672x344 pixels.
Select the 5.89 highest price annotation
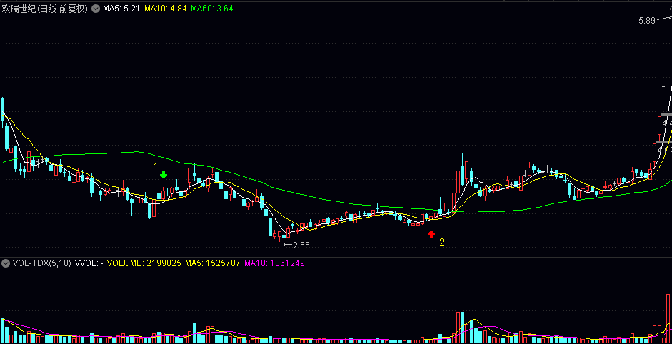[647, 21]
